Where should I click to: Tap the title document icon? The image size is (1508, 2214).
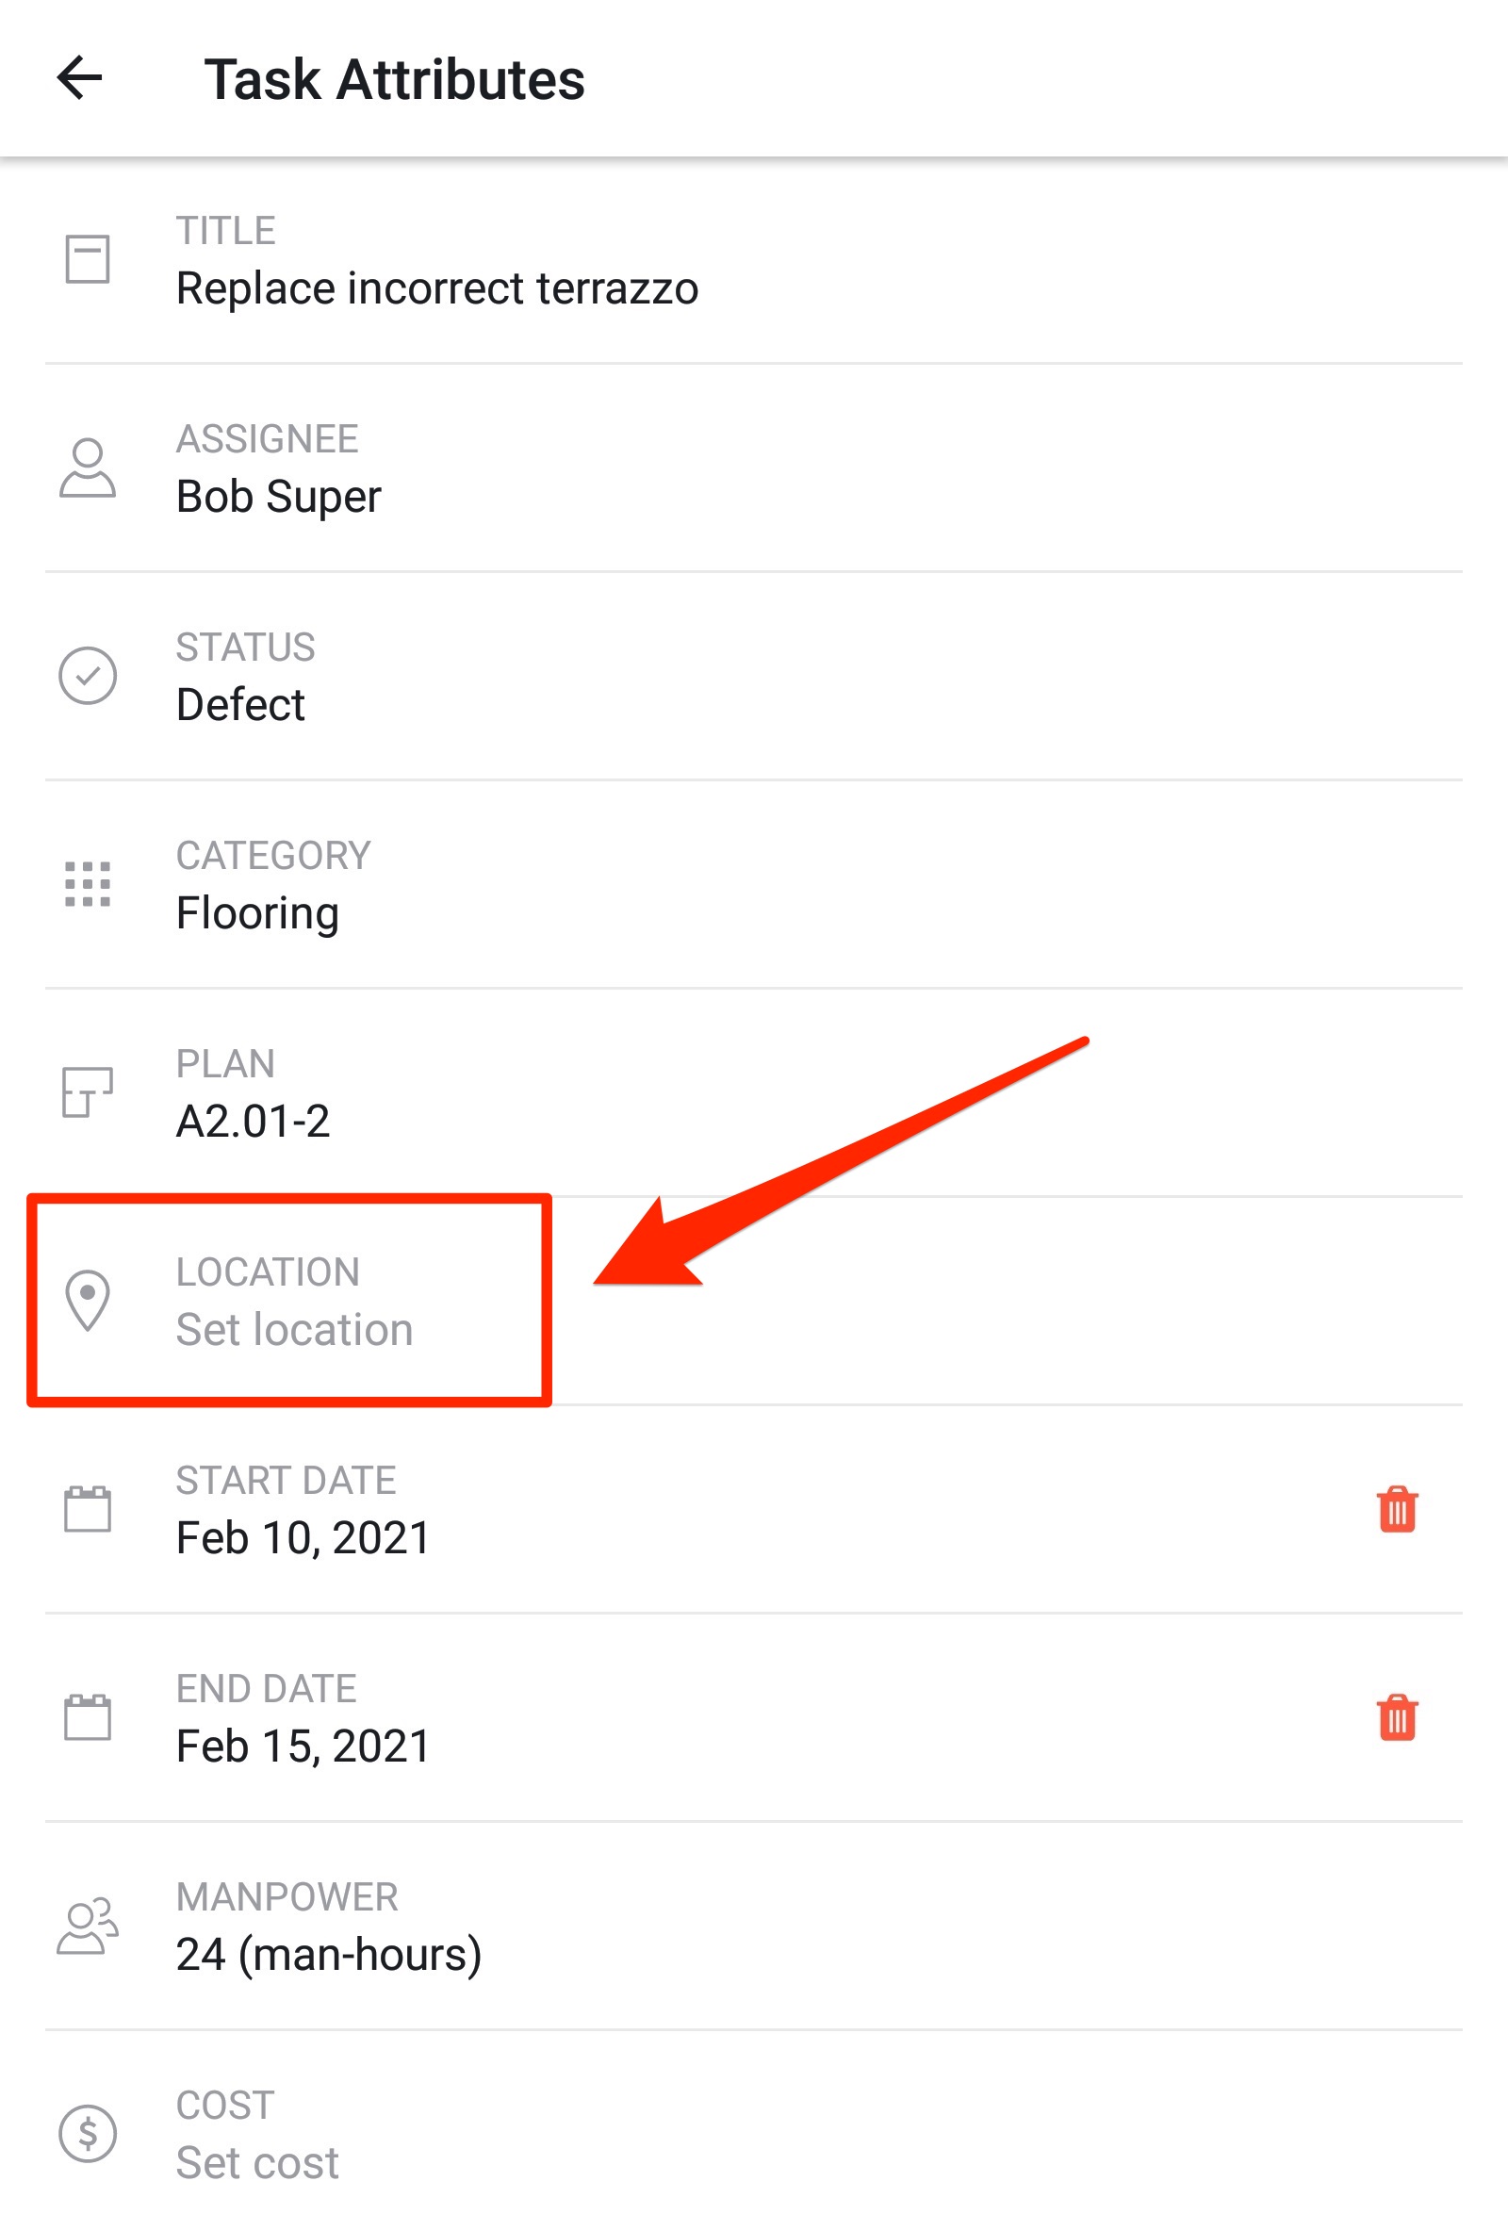(88, 259)
